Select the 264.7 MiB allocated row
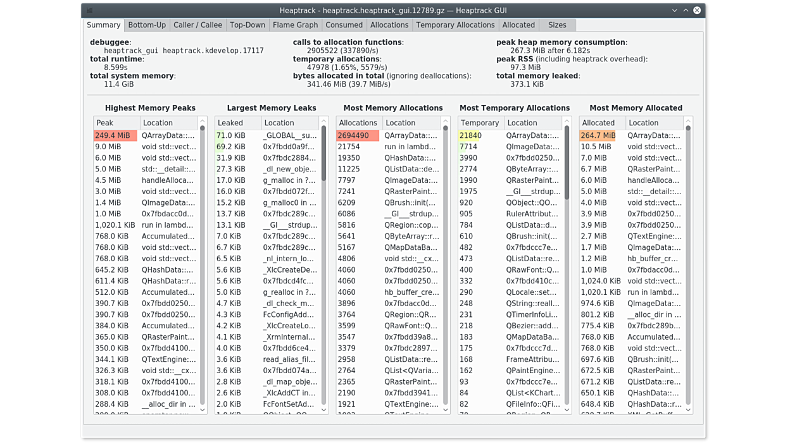The height and width of the screenshot is (444, 790). pos(632,135)
